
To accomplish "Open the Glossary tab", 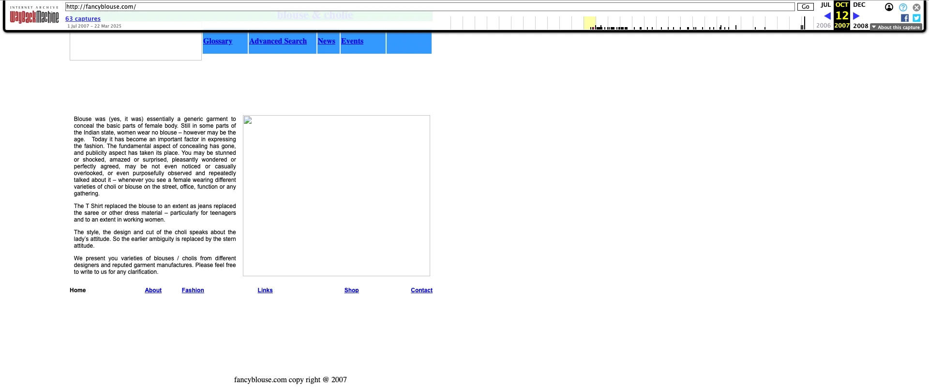I will click(218, 41).
